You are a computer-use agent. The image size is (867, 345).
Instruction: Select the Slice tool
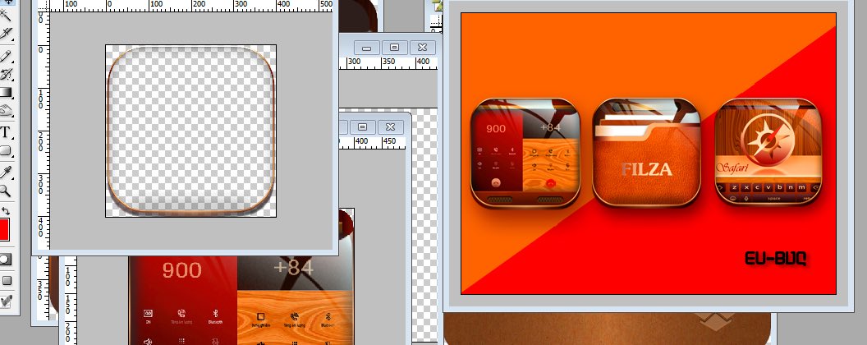click(7, 34)
